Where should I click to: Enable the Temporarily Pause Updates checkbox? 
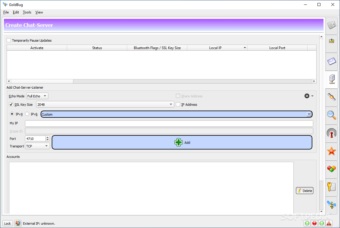click(x=8, y=40)
